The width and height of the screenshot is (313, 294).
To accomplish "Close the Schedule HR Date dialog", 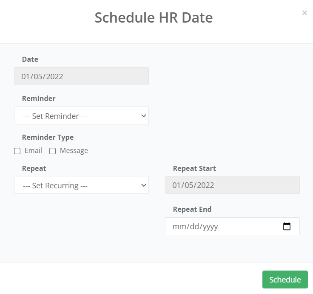I will coord(304,13).
